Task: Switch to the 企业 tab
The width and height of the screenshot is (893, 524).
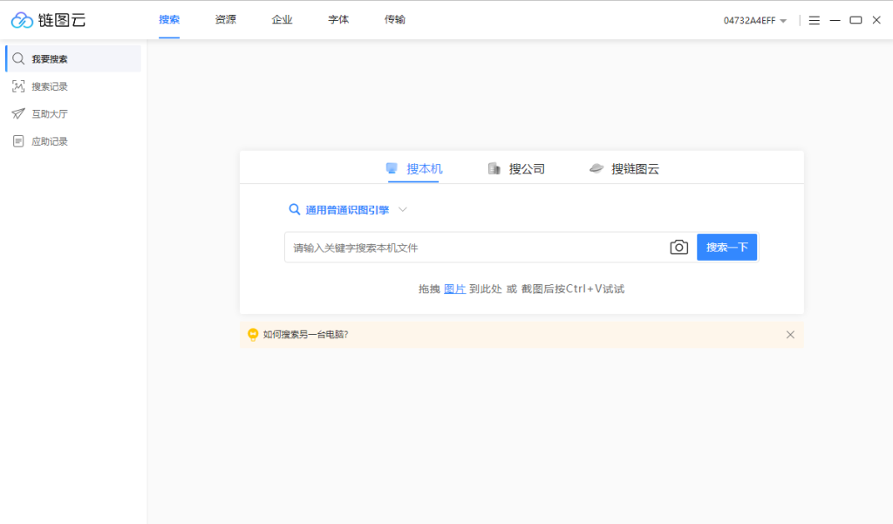Action: tap(281, 19)
